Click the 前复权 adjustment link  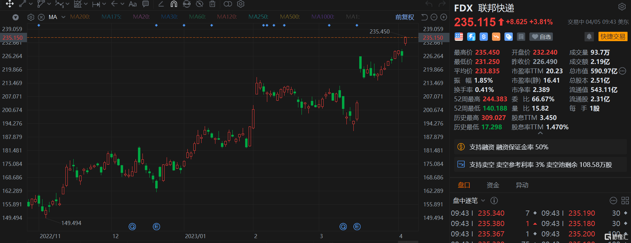pos(405,17)
